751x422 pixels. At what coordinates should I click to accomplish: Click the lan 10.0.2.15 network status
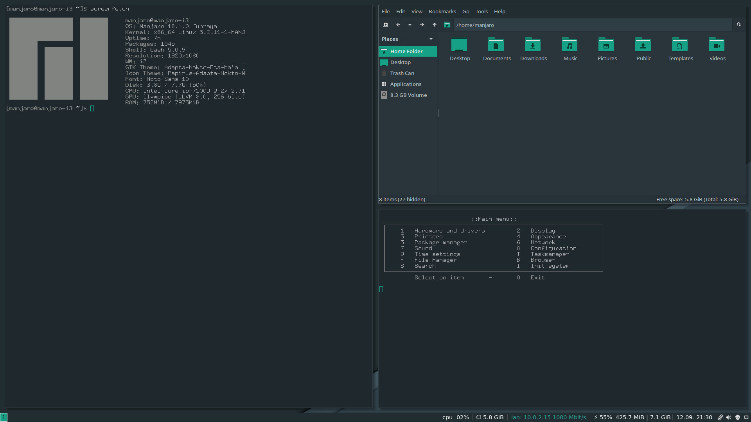tap(548, 417)
